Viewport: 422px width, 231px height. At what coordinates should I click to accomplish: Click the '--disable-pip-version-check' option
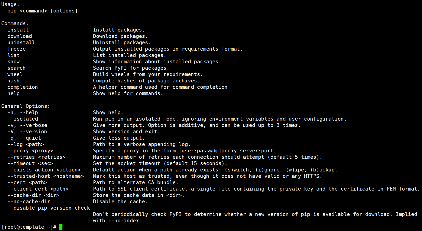[x=49, y=208]
